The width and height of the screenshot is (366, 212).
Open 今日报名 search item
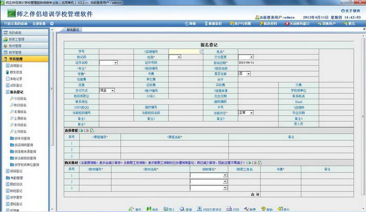coord(18,98)
